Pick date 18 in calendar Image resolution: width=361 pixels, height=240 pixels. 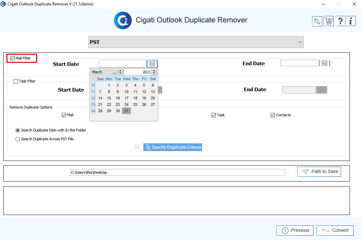point(135,98)
